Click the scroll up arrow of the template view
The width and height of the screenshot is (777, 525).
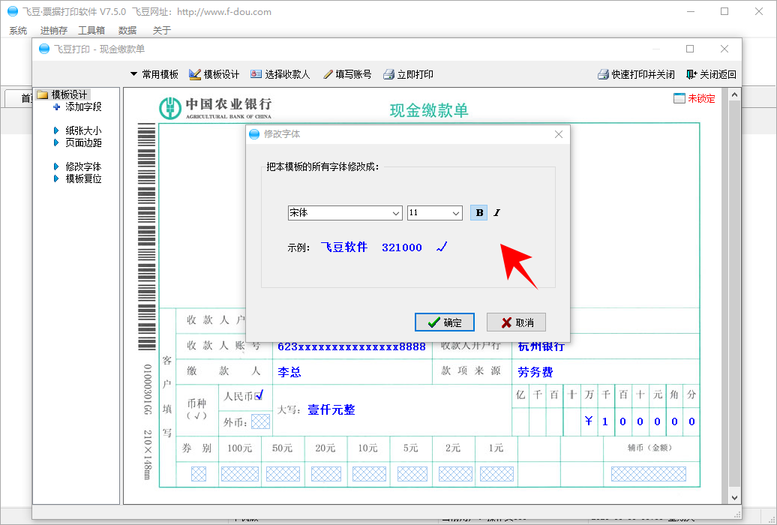[734, 94]
